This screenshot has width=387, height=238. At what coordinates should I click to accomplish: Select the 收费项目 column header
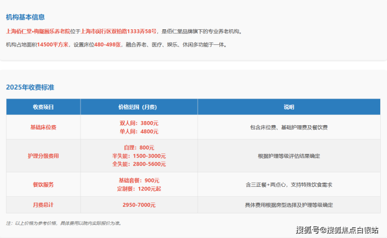tap(43, 107)
